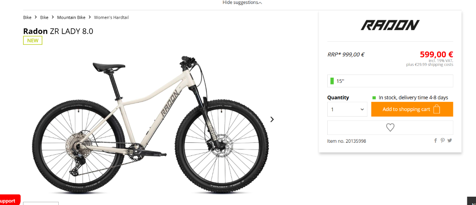The width and height of the screenshot is (476, 205).
Task: Open first Bike breadcrumb link
Action: click(x=27, y=17)
